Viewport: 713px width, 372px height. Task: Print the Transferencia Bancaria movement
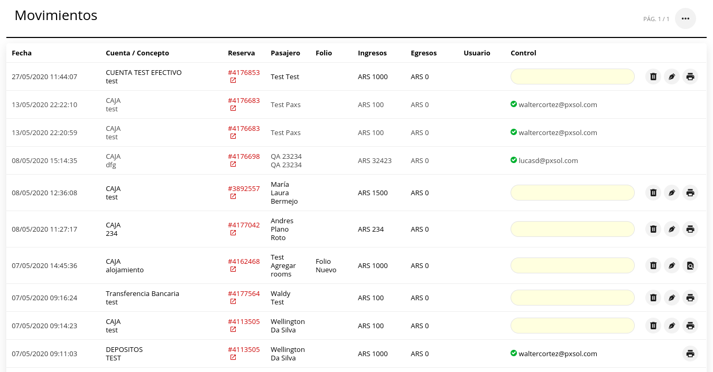click(x=690, y=298)
